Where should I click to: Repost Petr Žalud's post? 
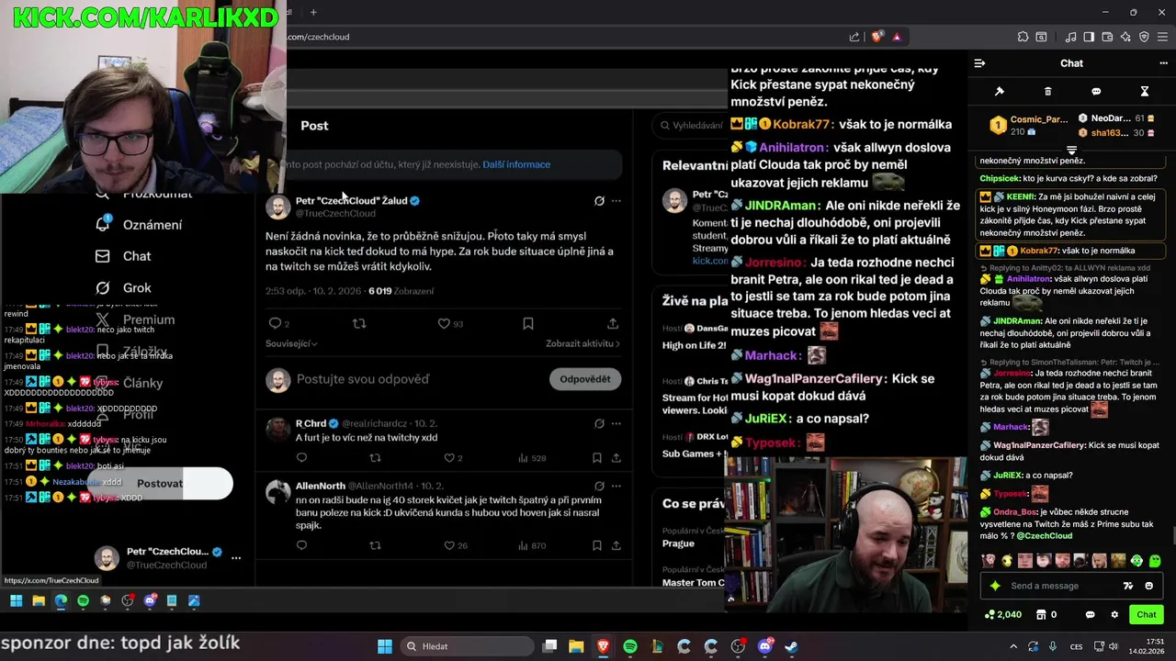click(359, 323)
